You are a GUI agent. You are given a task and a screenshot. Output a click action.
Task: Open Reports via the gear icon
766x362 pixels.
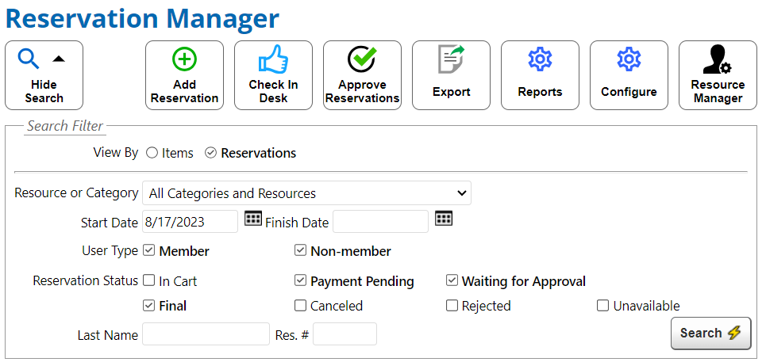tap(540, 60)
